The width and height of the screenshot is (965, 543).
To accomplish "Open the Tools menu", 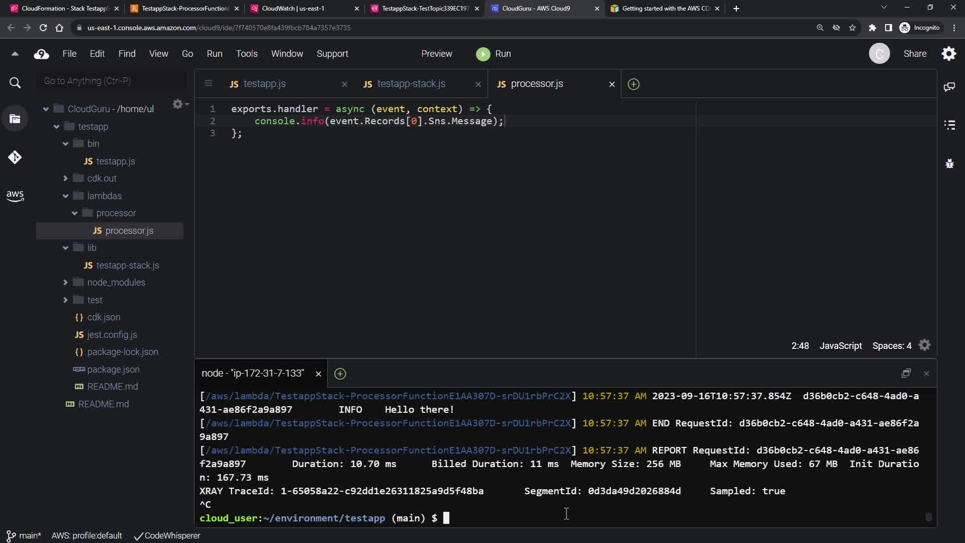I will tap(246, 54).
